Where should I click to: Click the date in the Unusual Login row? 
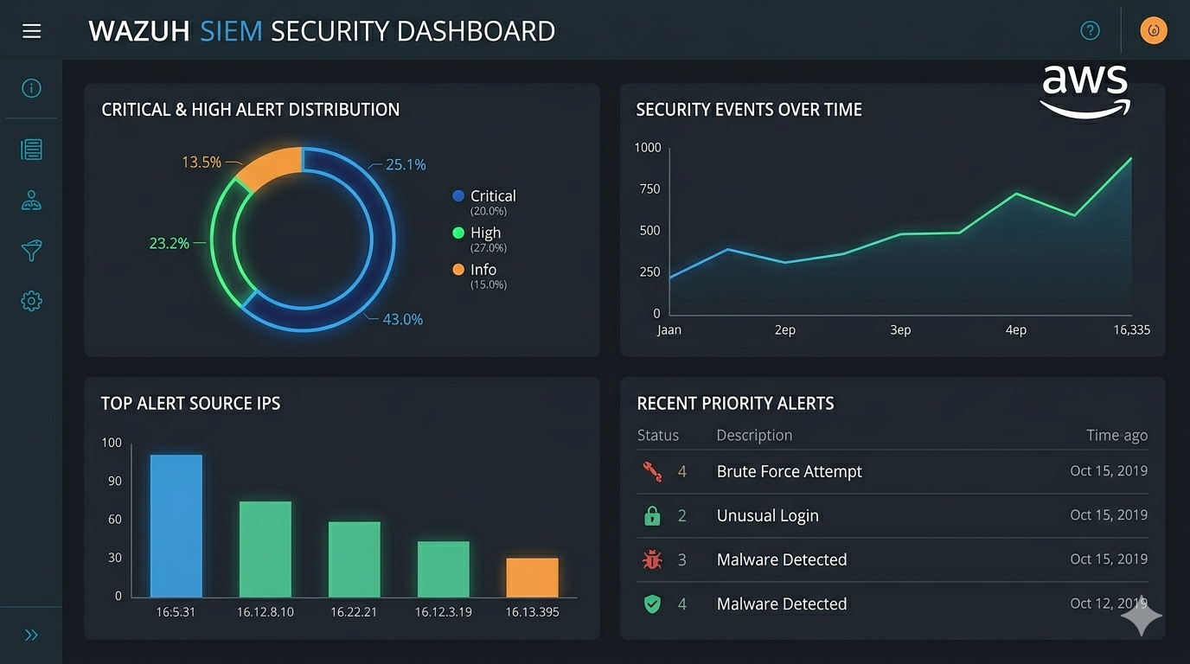1109,515
